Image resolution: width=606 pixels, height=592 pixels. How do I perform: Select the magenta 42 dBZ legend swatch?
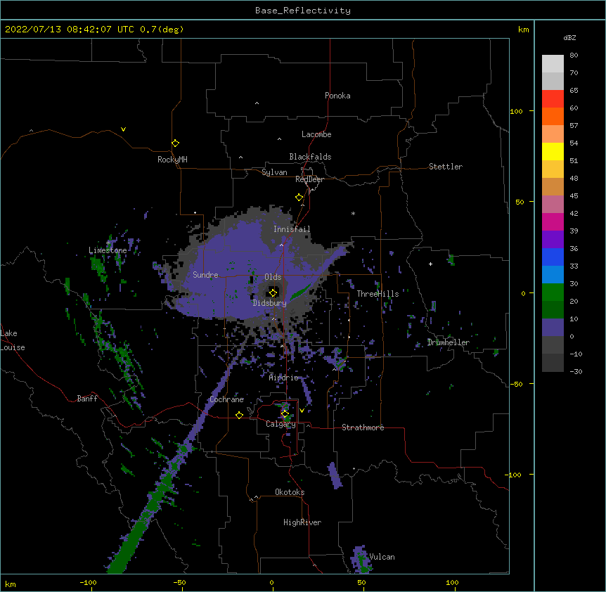coord(553,221)
